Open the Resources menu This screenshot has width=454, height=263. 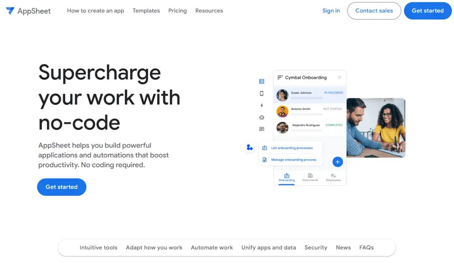(209, 11)
